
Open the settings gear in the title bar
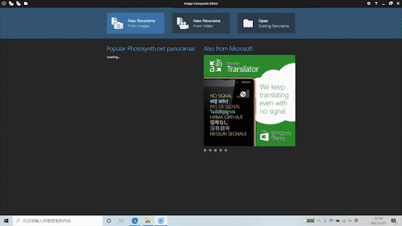(x=369, y=3)
